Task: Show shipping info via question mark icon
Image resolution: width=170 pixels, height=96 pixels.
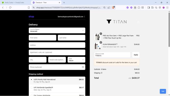Action: 102,73
